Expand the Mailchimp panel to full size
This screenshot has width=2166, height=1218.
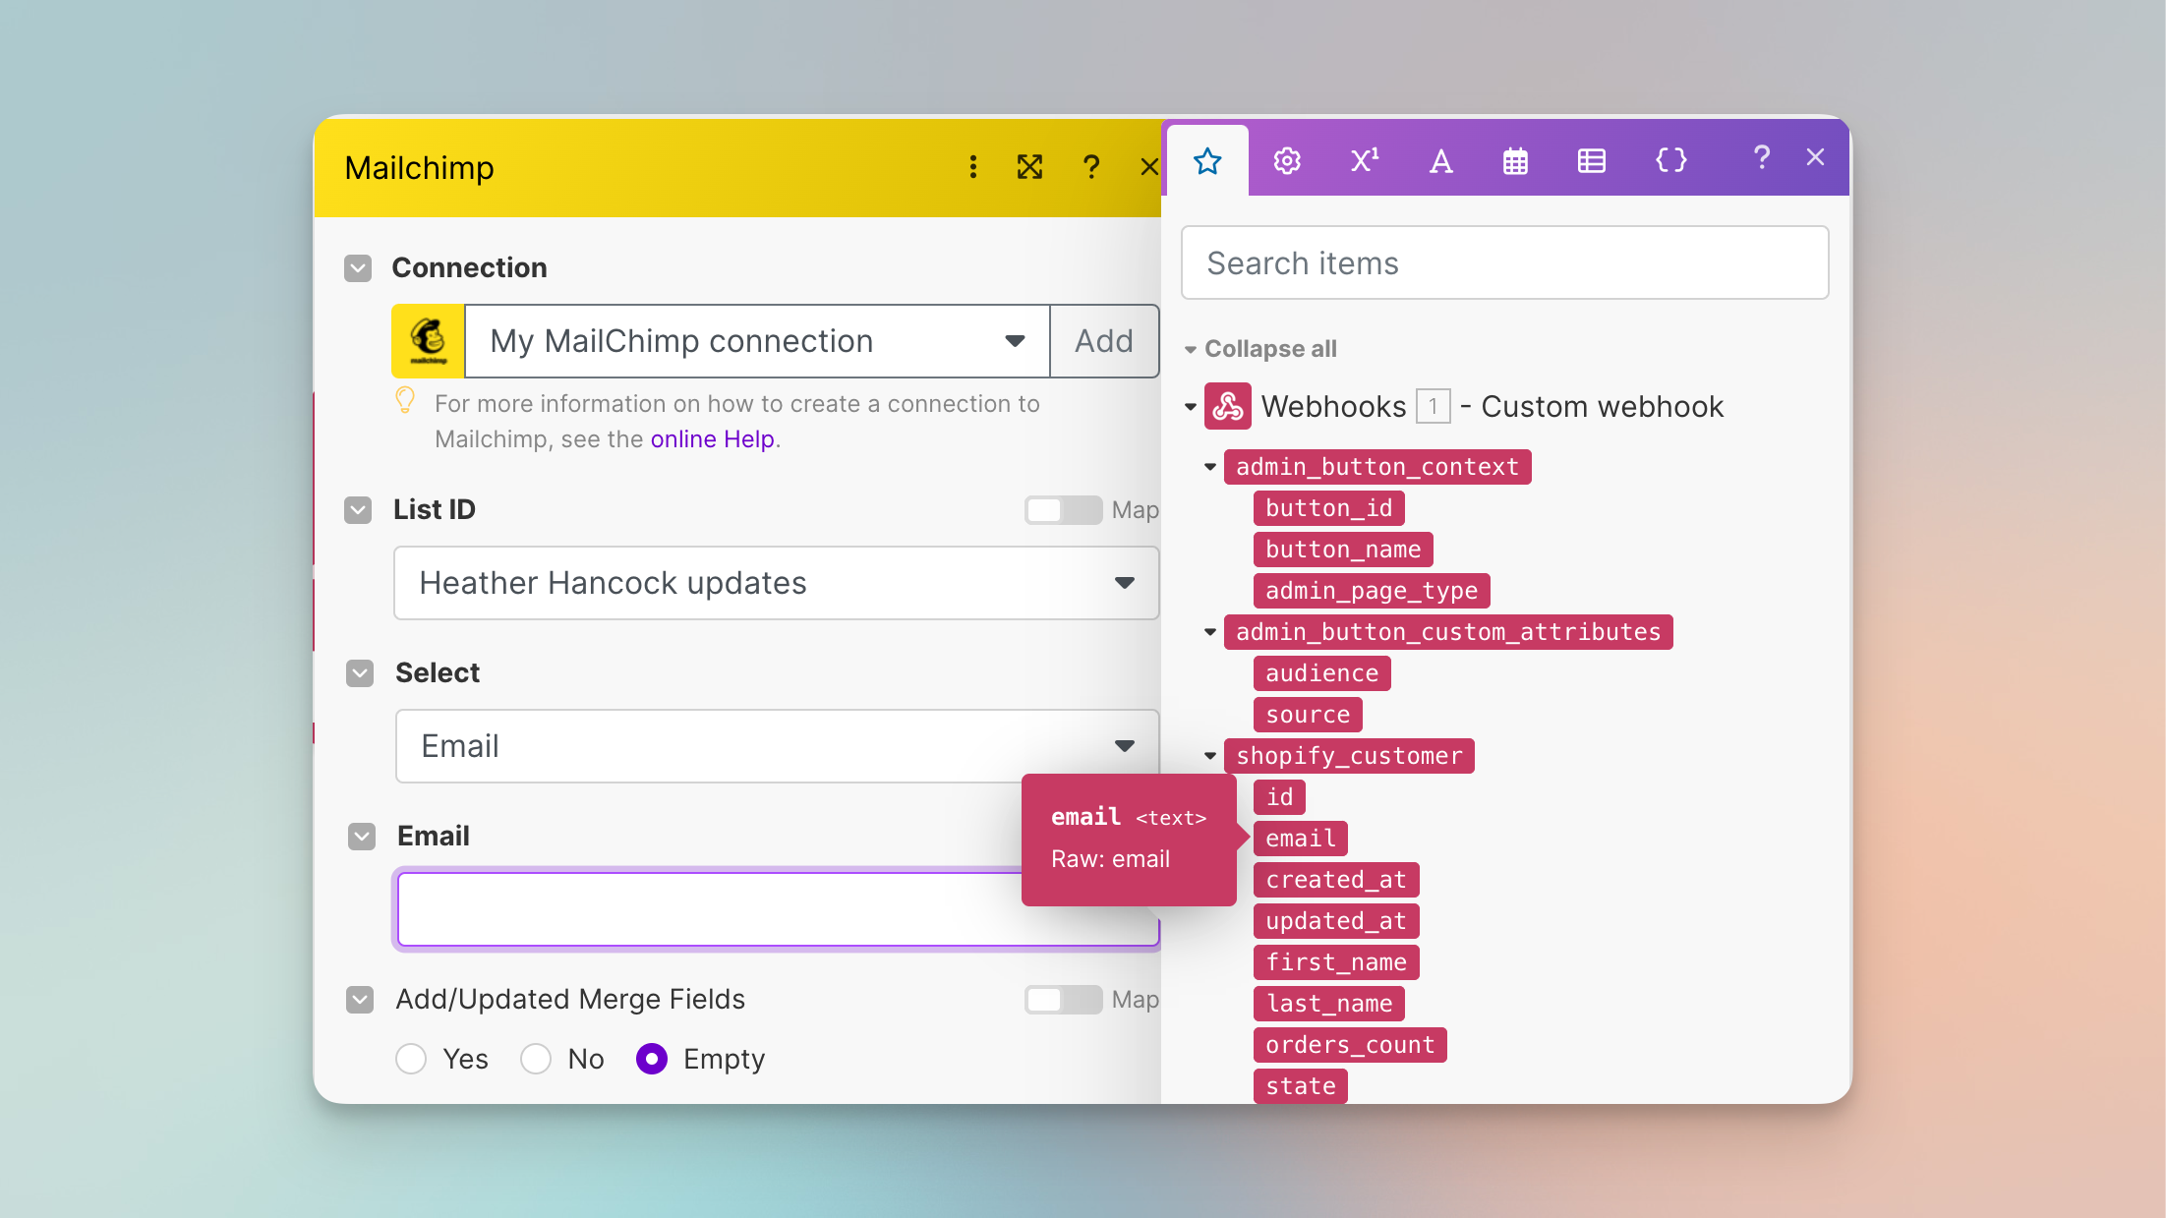pyautogui.click(x=1029, y=167)
